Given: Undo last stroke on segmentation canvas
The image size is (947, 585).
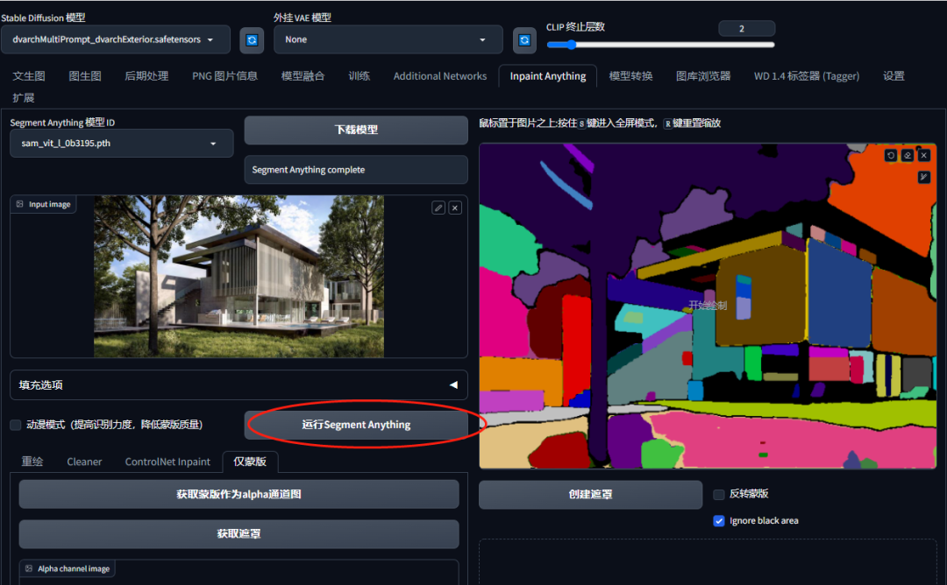Looking at the screenshot, I should pos(890,156).
